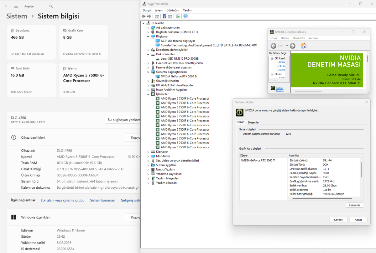Click the back arrow in Device Manager toolbar
This screenshot has width=376, height=253.
point(144,16)
